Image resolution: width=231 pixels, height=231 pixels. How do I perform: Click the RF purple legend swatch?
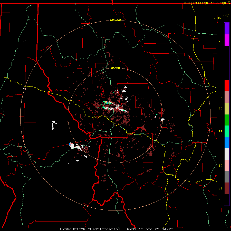pos(227,28)
